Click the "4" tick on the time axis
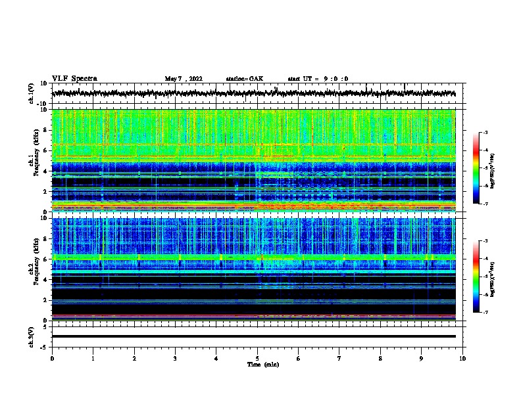Screen dimensions: 521x402 (x=216, y=359)
